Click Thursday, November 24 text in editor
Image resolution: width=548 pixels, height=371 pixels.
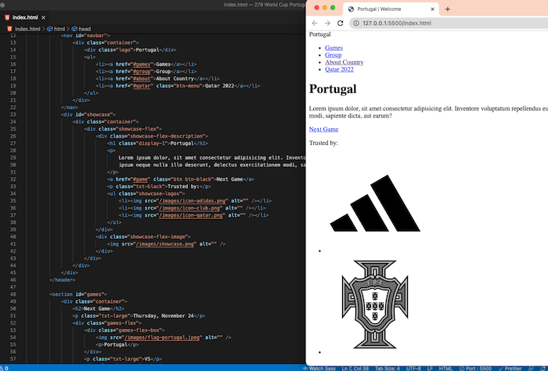[164, 315]
